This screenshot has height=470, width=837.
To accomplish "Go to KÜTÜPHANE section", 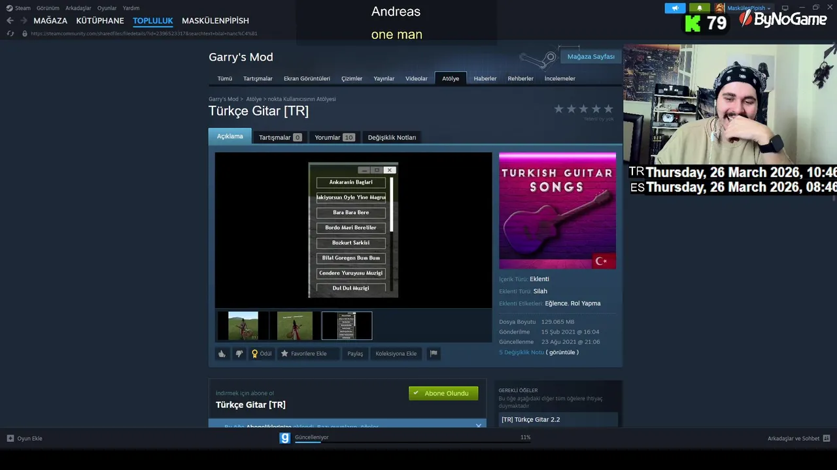I will point(100,21).
